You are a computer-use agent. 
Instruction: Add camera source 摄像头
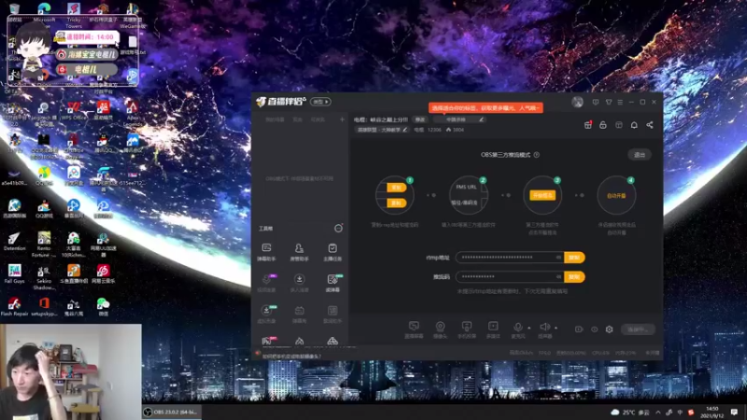(x=440, y=329)
